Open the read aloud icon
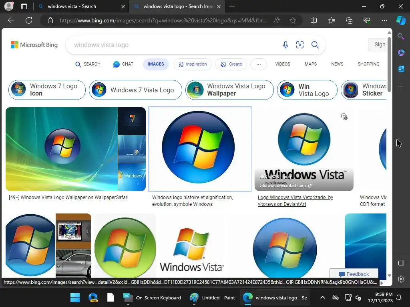Image resolution: width=410 pixels, height=307 pixels. point(277,20)
